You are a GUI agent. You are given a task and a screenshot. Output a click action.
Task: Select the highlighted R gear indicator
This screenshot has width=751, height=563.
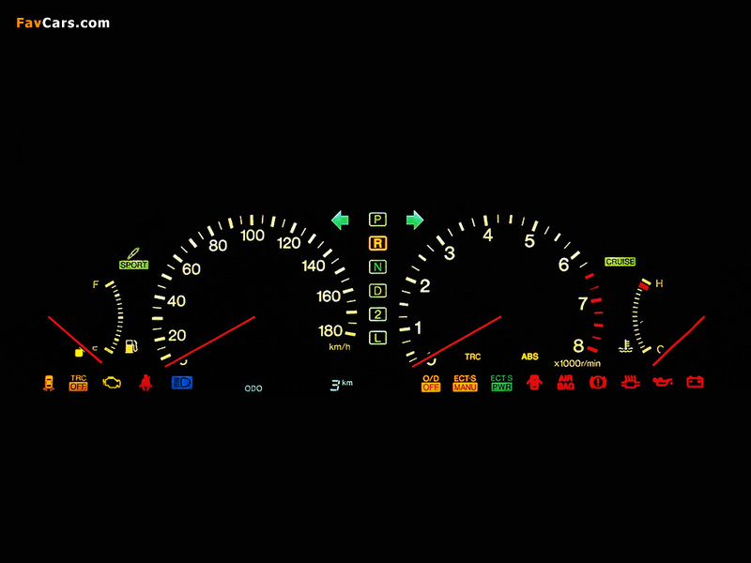377,243
